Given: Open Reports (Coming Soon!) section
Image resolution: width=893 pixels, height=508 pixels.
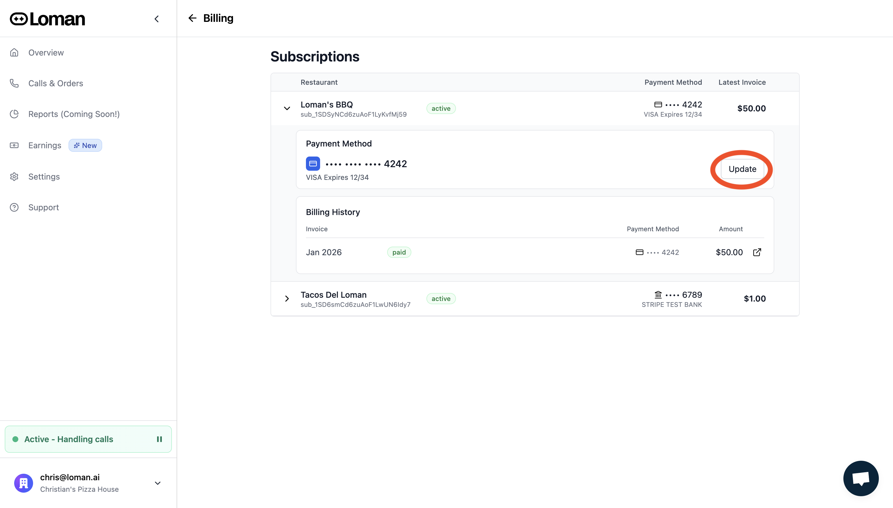Looking at the screenshot, I should click(74, 114).
